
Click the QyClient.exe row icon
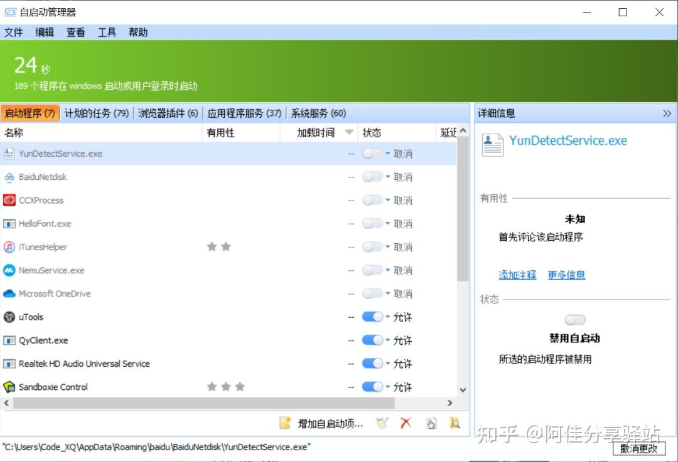tap(9, 340)
